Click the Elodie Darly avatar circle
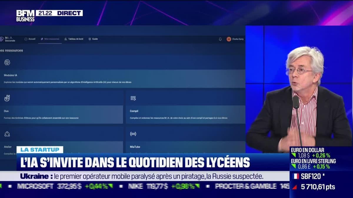The image size is (353, 198). coord(229,39)
